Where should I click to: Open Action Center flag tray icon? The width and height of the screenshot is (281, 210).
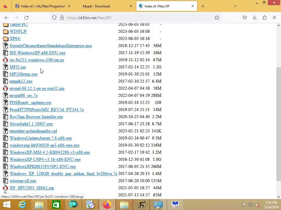point(244,205)
